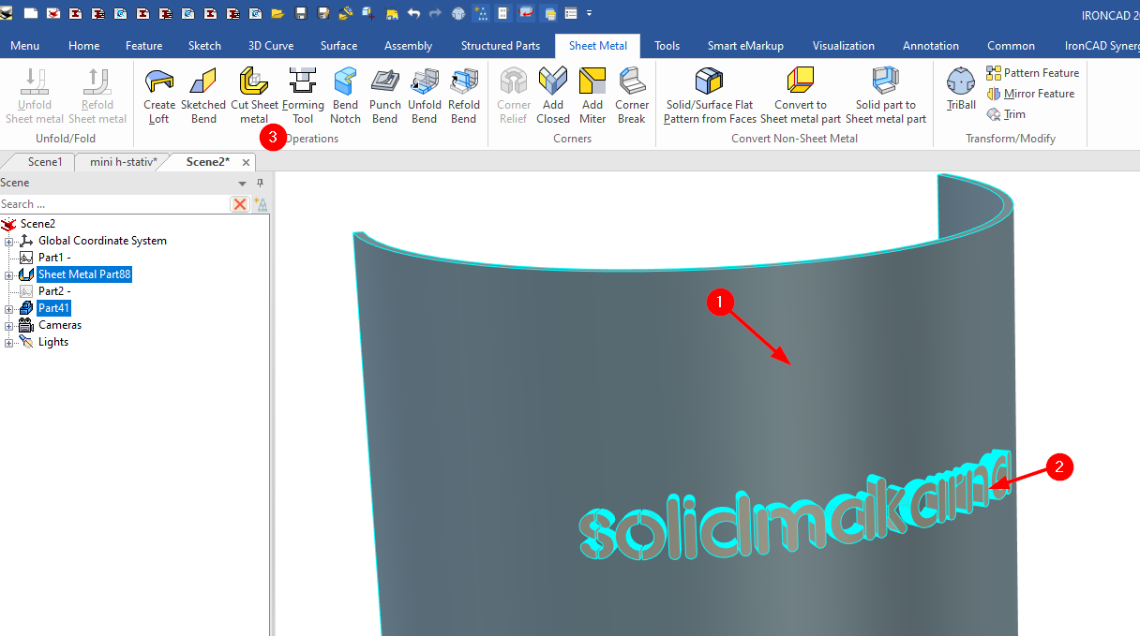Open the Home ribbon tab

click(84, 46)
